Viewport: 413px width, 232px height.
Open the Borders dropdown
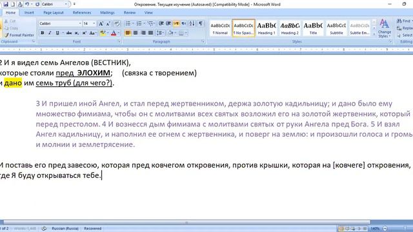[186, 33]
